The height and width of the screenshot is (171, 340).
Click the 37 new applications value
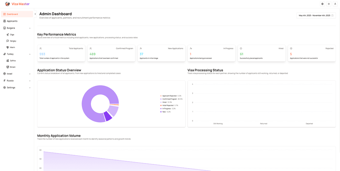tap(141, 54)
